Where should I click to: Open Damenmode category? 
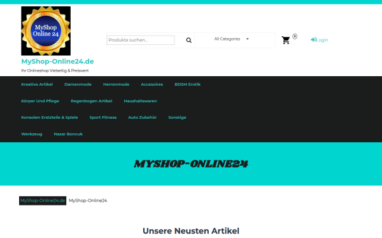pyautogui.click(x=78, y=84)
